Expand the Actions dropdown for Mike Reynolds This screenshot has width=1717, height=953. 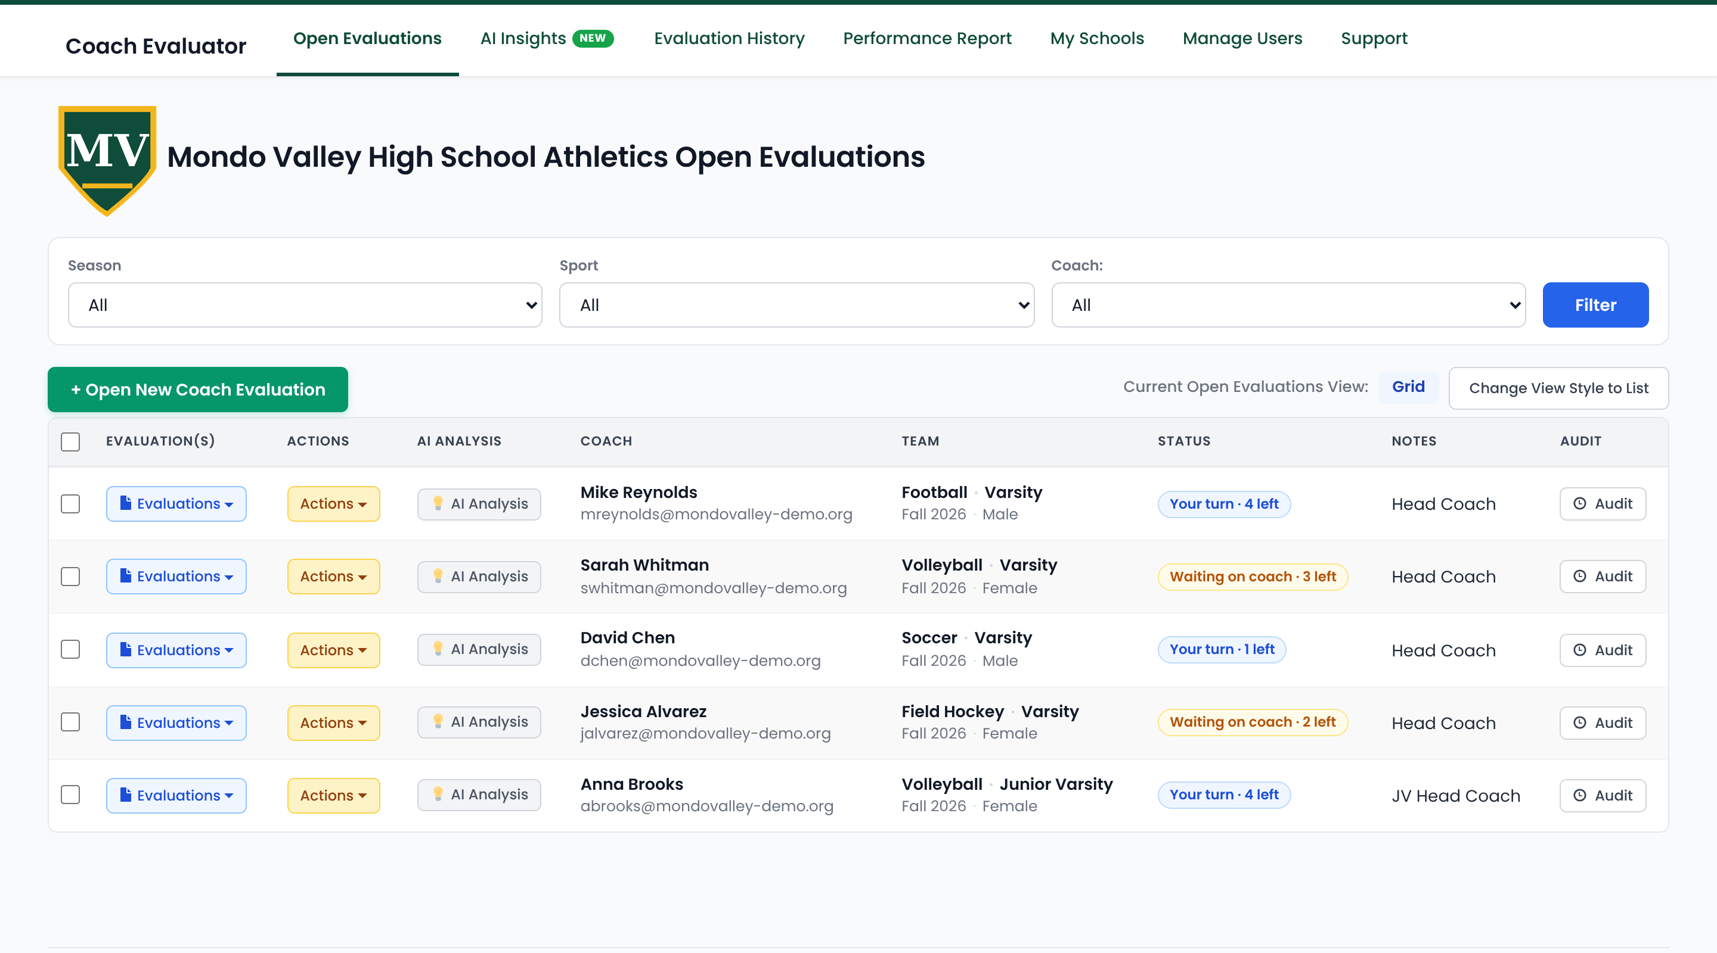333,503
